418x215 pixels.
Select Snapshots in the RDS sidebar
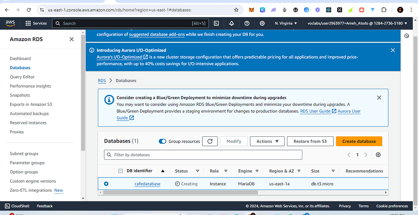click(x=20, y=95)
